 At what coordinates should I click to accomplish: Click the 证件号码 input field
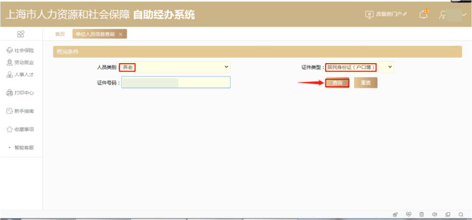pos(176,82)
